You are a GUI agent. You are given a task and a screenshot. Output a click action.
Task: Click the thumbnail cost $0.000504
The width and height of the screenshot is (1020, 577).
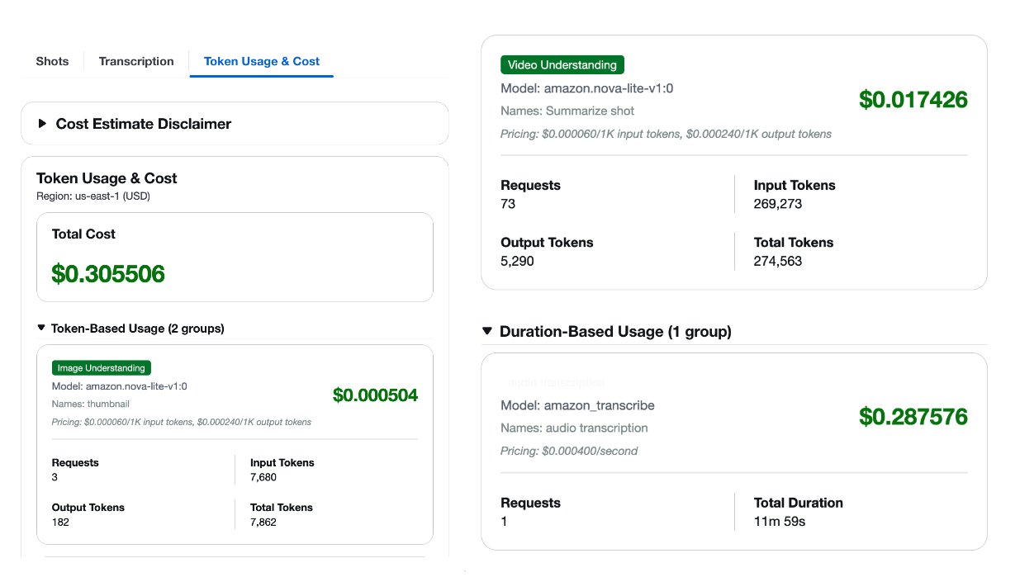pyautogui.click(x=375, y=395)
